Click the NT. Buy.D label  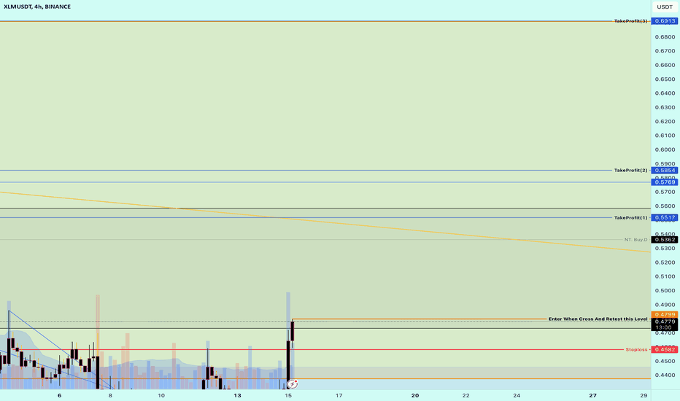click(635, 240)
